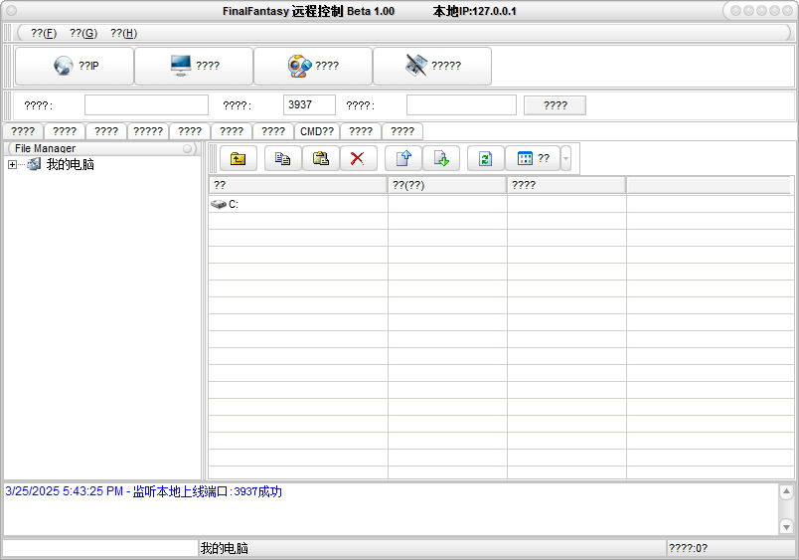The height and width of the screenshot is (560, 799).
Task: Click the port field containing 3937
Action: point(309,105)
